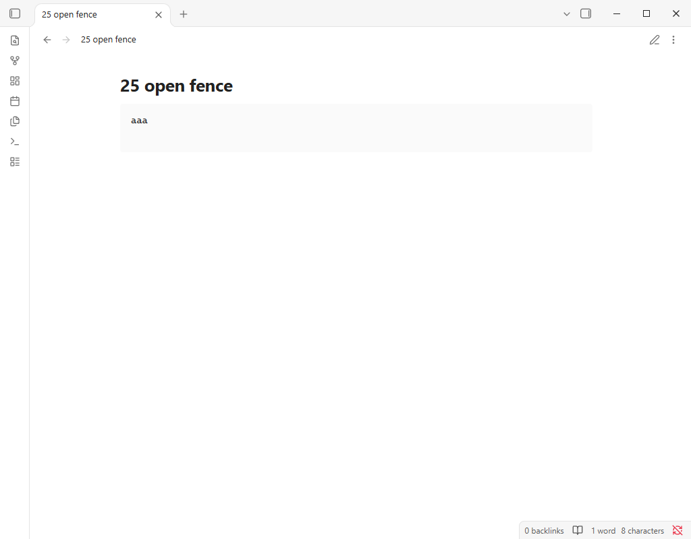Open the command palette terminal icon

coord(15,141)
